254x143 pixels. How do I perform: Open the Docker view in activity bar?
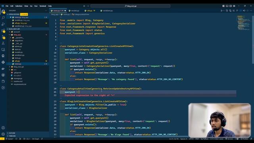click(3, 69)
